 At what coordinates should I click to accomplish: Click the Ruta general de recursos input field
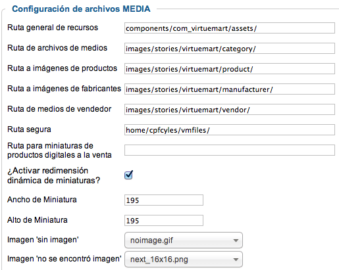[x=230, y=28]
